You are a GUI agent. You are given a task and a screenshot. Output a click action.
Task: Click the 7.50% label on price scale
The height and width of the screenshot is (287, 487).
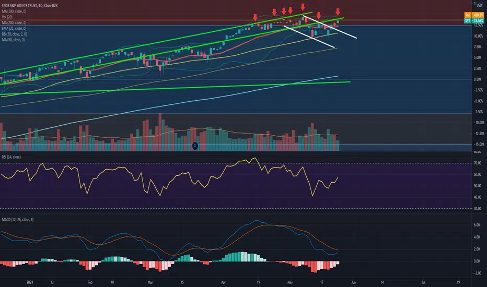[x=478, y=47]
